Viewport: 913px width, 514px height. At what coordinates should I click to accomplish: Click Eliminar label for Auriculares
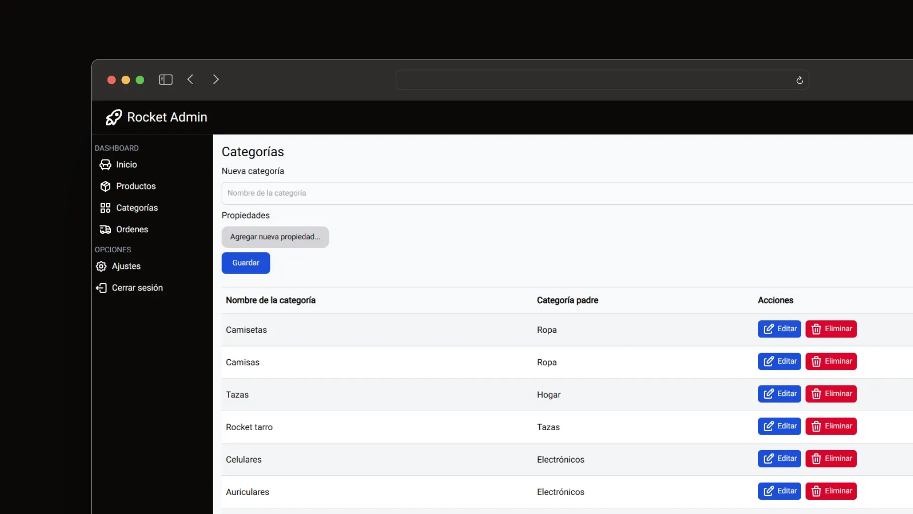[x=838, y=491]
